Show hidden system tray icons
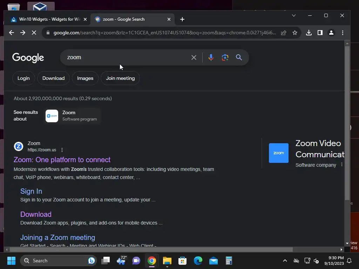The height and width of the screenshot is (269, 359). click(285, 261)
